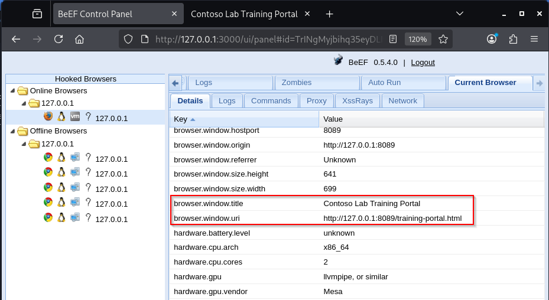The image size is (549, 300).
Task: Bookmark this page with the star
Action: [443, 39]
